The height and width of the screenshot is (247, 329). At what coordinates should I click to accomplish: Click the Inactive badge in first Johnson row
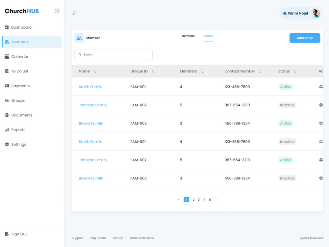pyautogui.click(x=287, y=105)
